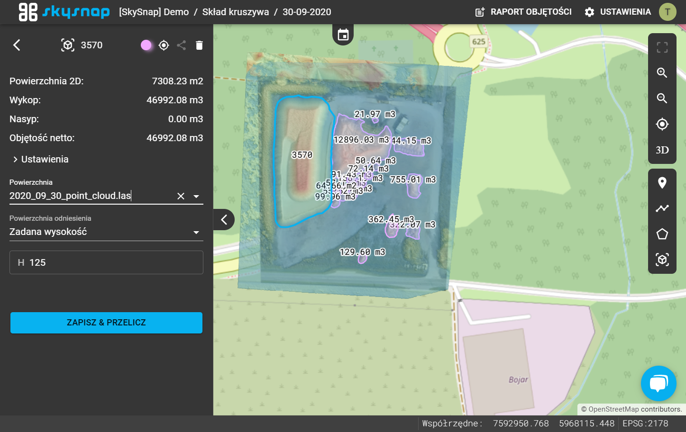Select the polyline measurement tool
The image size is (686, 432).
662,208
